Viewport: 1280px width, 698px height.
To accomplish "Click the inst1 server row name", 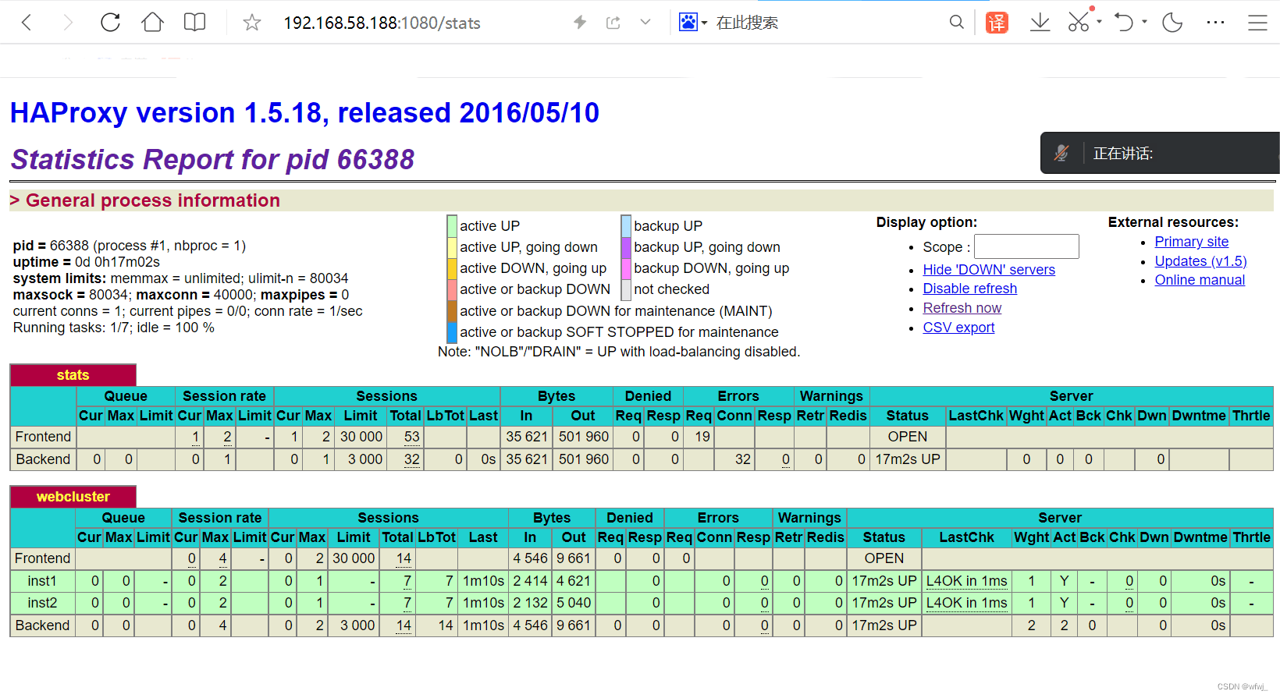I will coord(42,581).
